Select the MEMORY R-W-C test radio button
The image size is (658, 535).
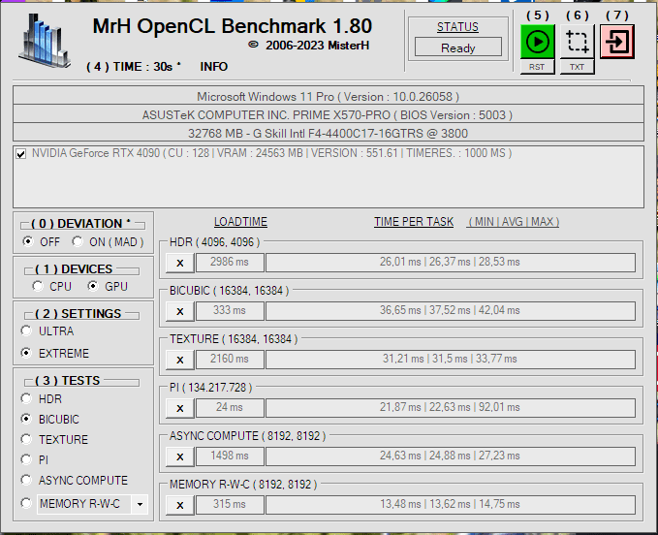coord(26,503)
